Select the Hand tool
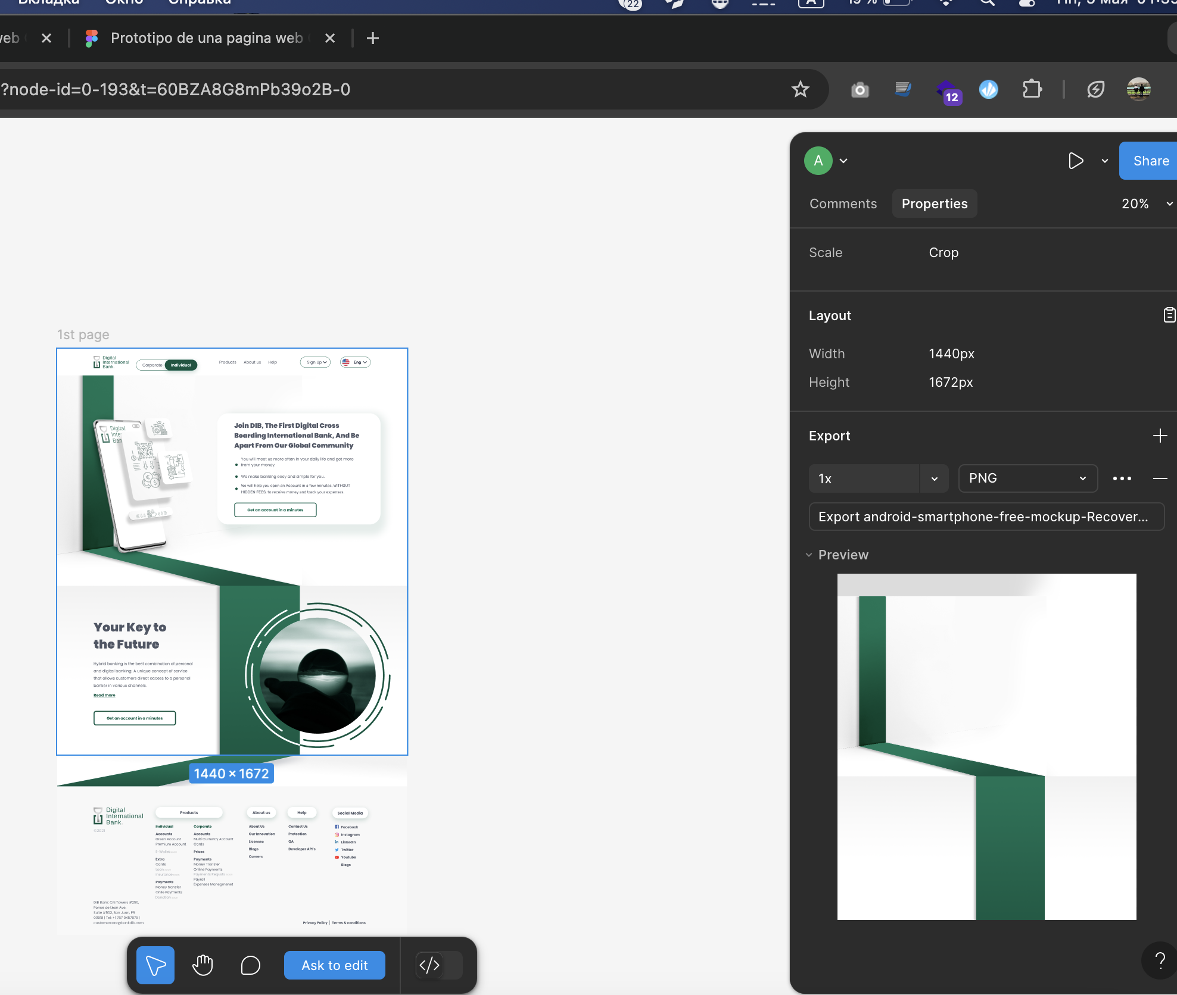 tap(203, 965)
